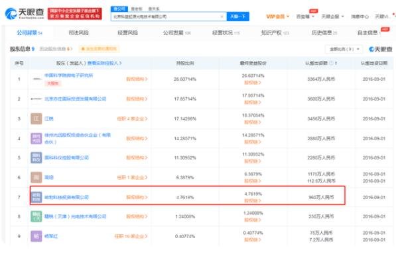Open the Tianyancha logo home link
This screenshot has height=254, width=396.
click(x=25, y=13)
